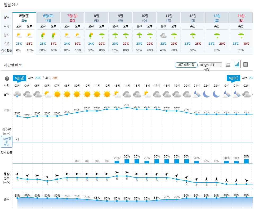Select the bar graph view icon
This screenshot has width=254, height=209.
237,64
